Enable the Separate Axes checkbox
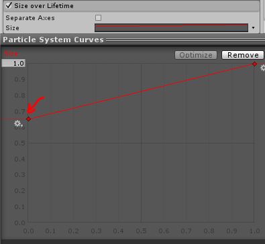Viewport: 265px width, 244px height. click(98, 17)
